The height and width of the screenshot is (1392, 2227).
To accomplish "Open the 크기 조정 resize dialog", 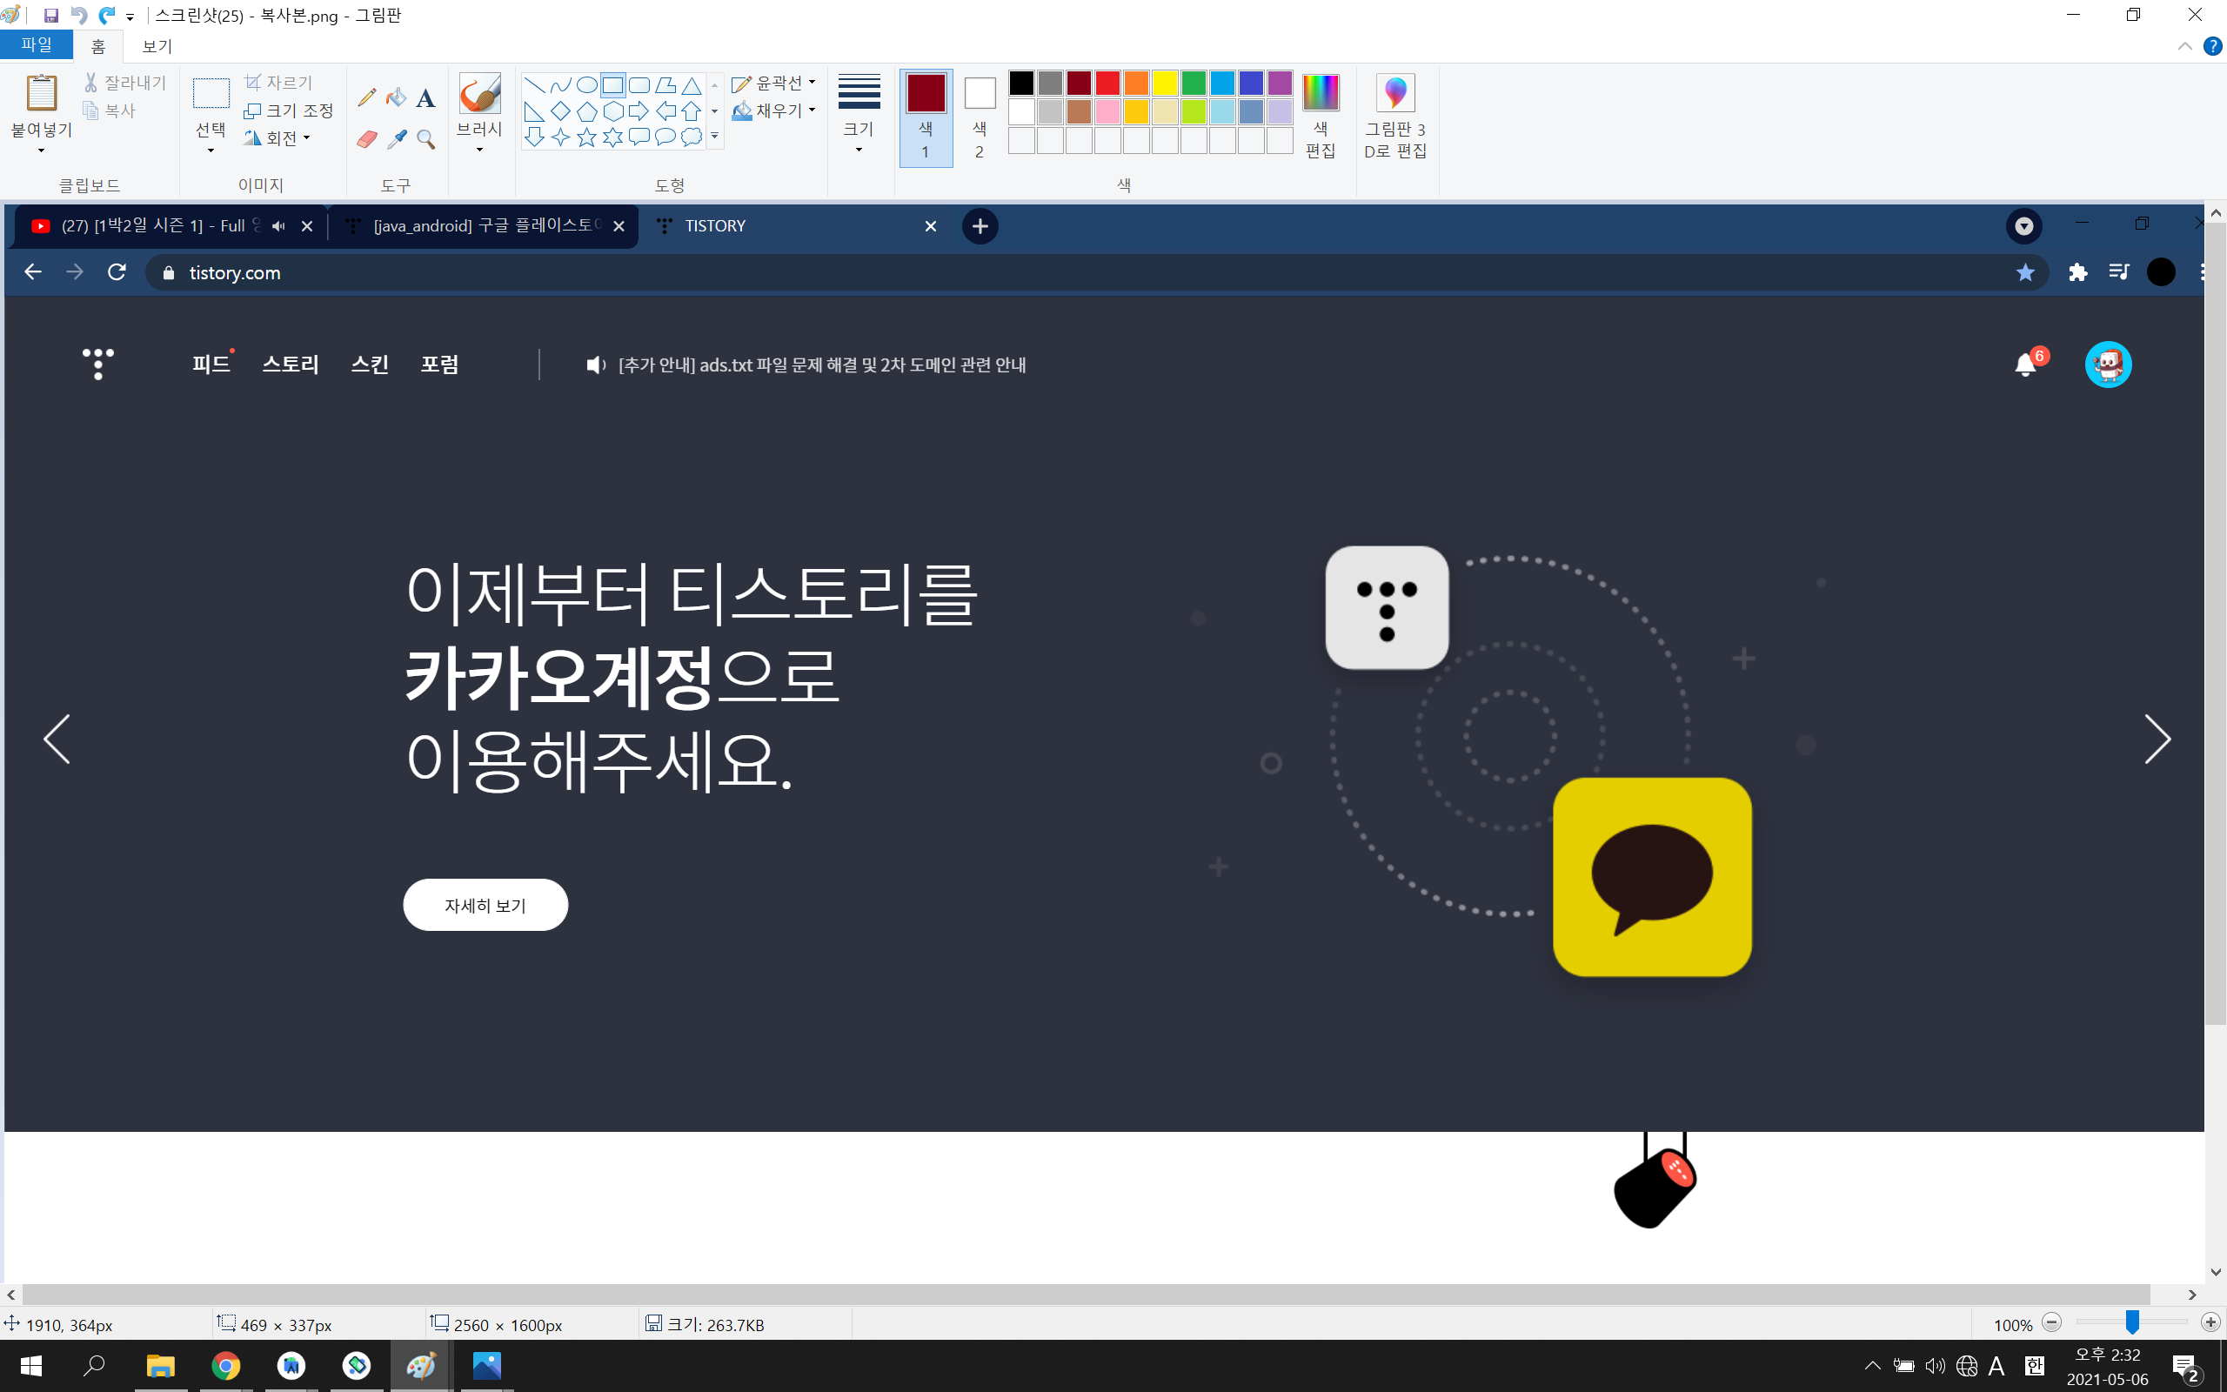I will pos(288,110).
